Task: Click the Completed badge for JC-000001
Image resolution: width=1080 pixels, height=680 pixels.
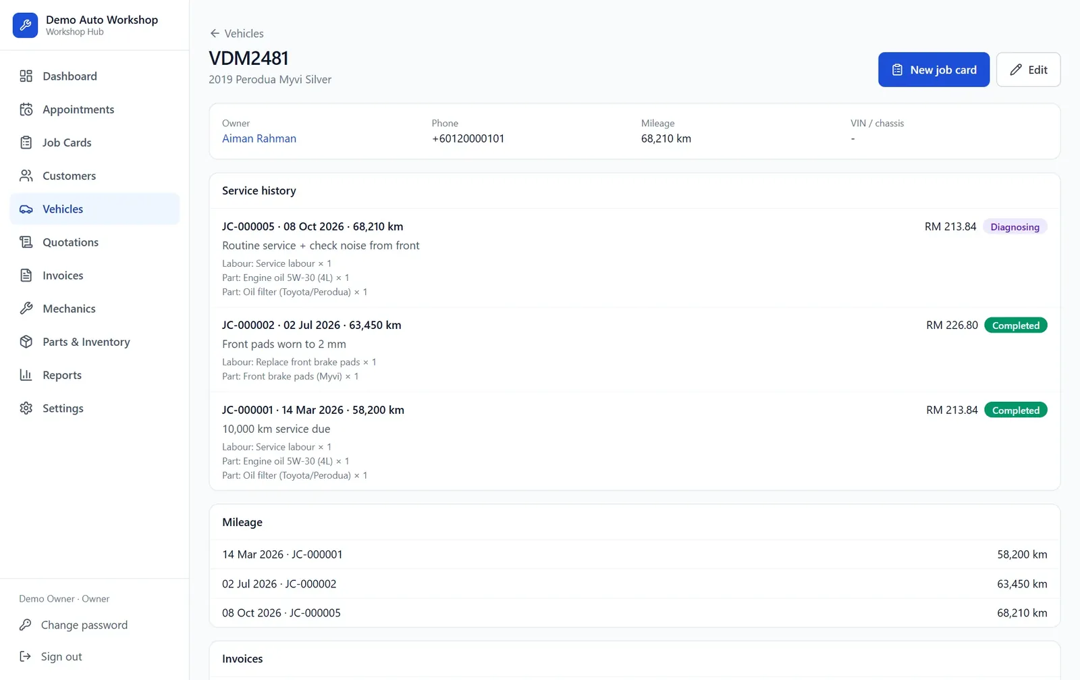Action: [x=1015, y=411]
